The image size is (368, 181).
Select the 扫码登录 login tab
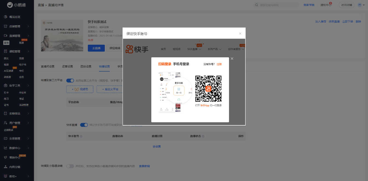165,64
